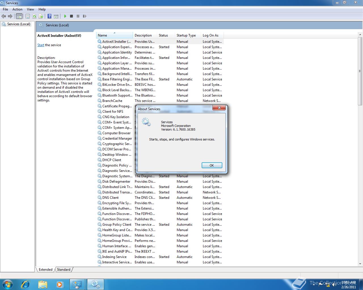
Task: Open the Windows Start orb
Action: click(8, 284)
